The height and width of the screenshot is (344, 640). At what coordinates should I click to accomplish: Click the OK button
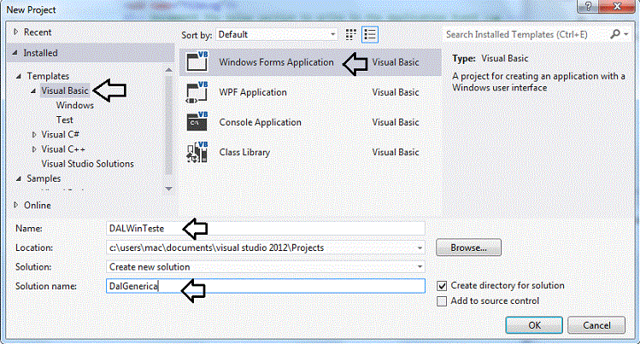click(534, 325)
